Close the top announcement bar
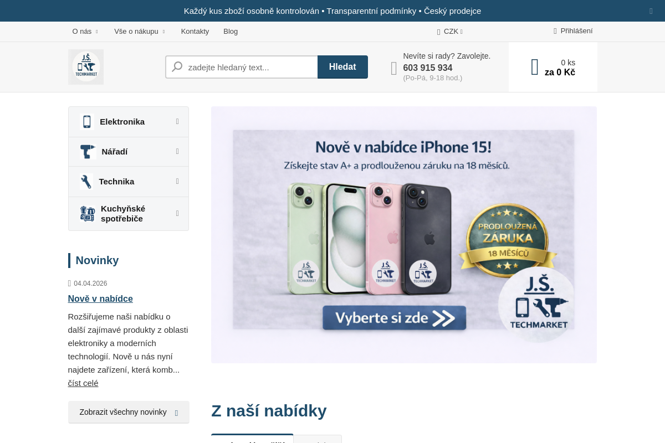 651,11
